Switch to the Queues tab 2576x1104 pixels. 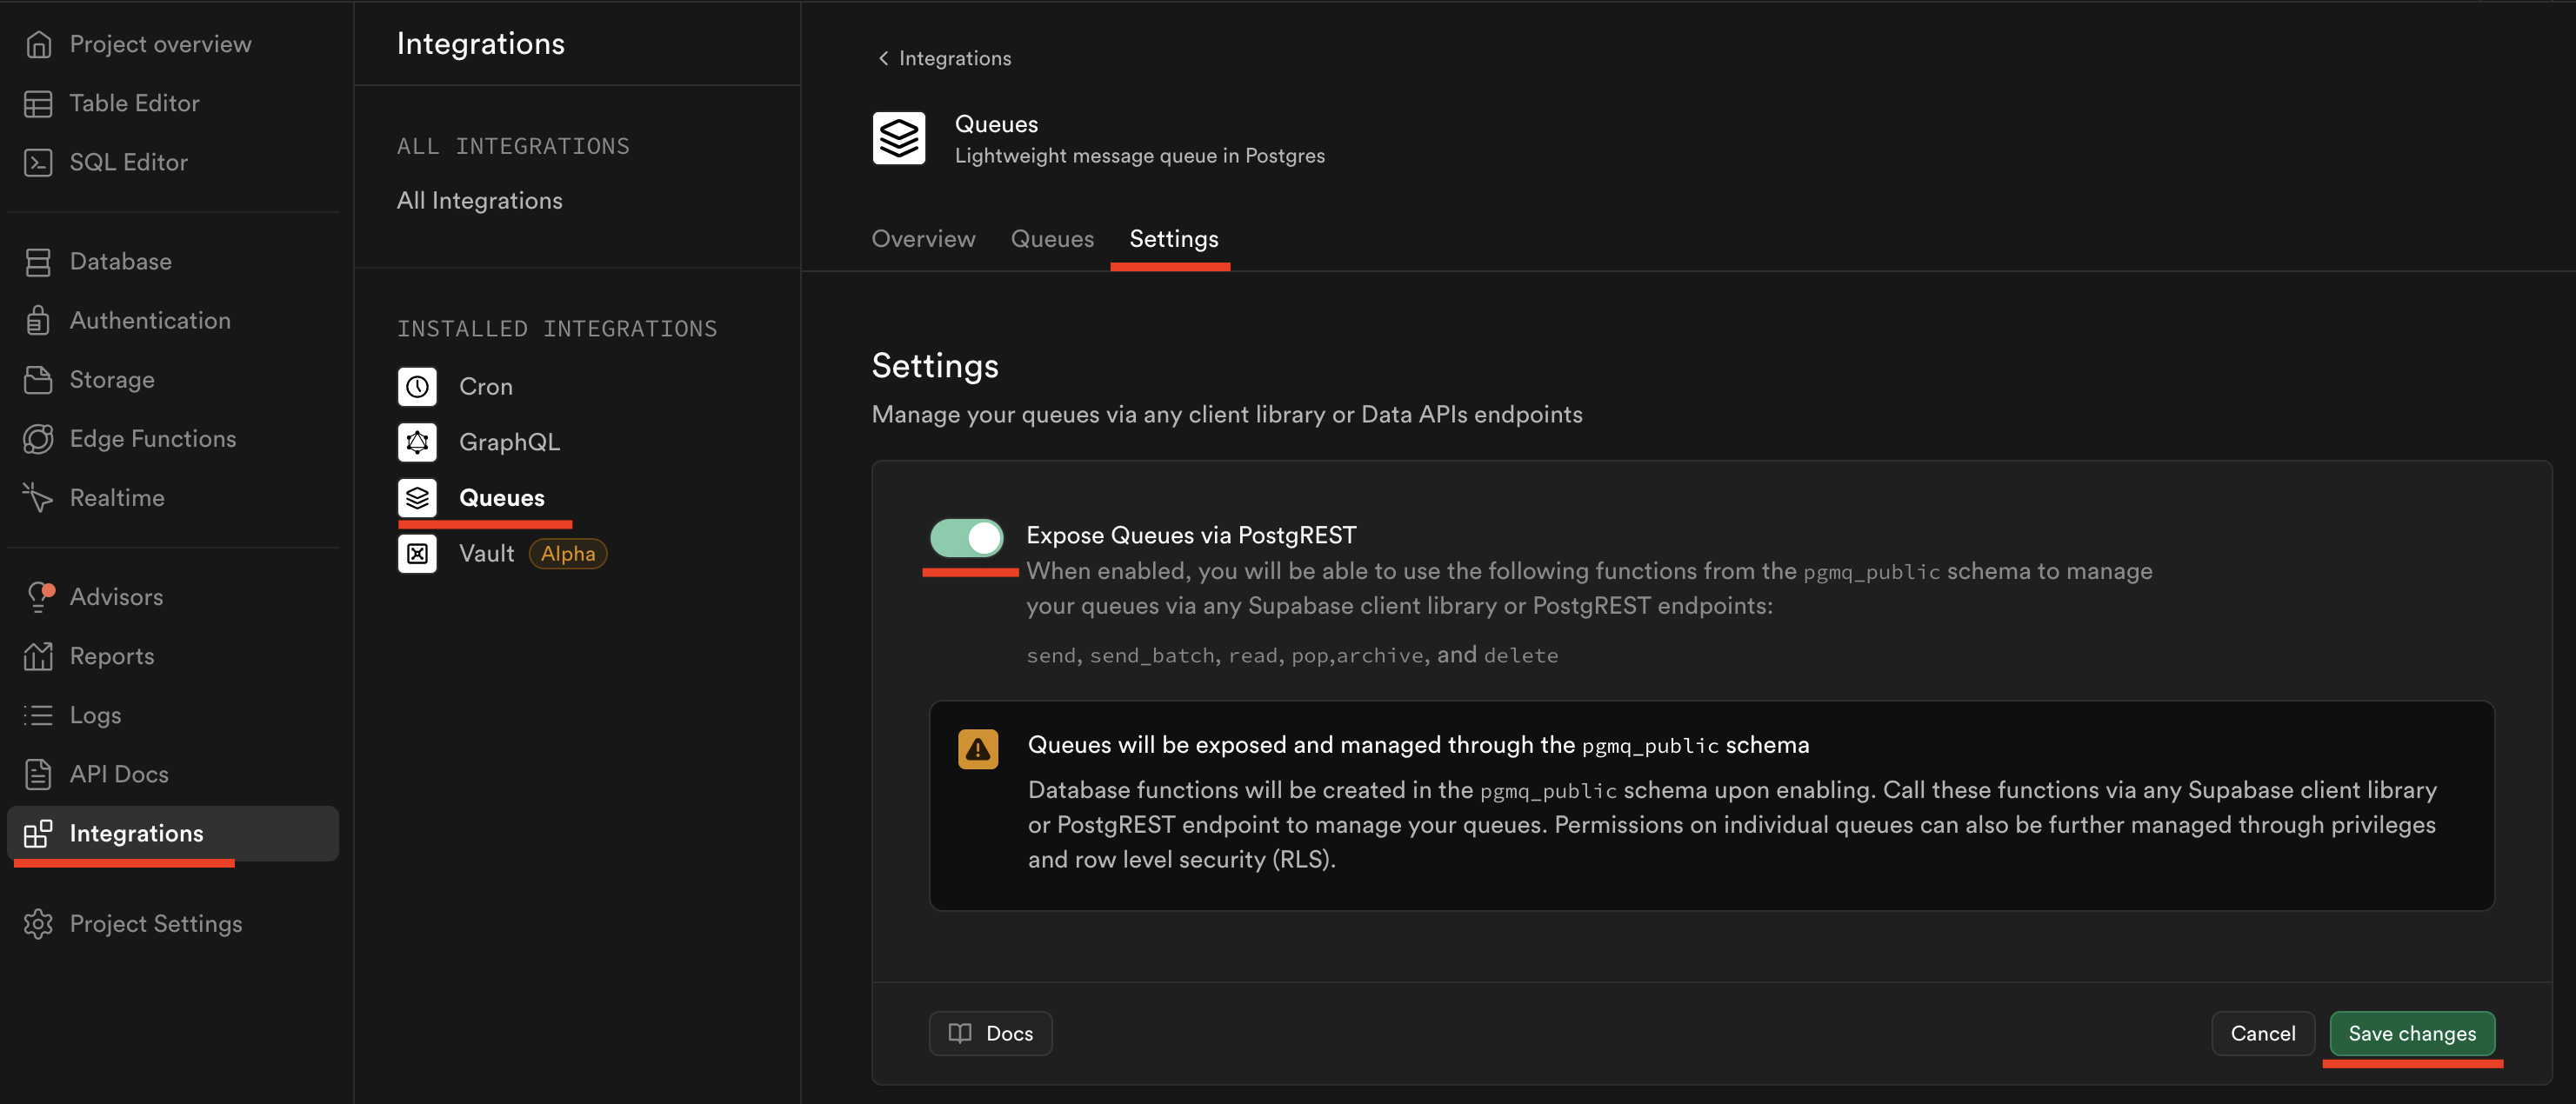tap(1052, 238)
